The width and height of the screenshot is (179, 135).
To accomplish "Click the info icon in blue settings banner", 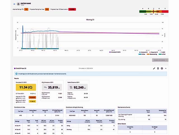I will point(16,74).
